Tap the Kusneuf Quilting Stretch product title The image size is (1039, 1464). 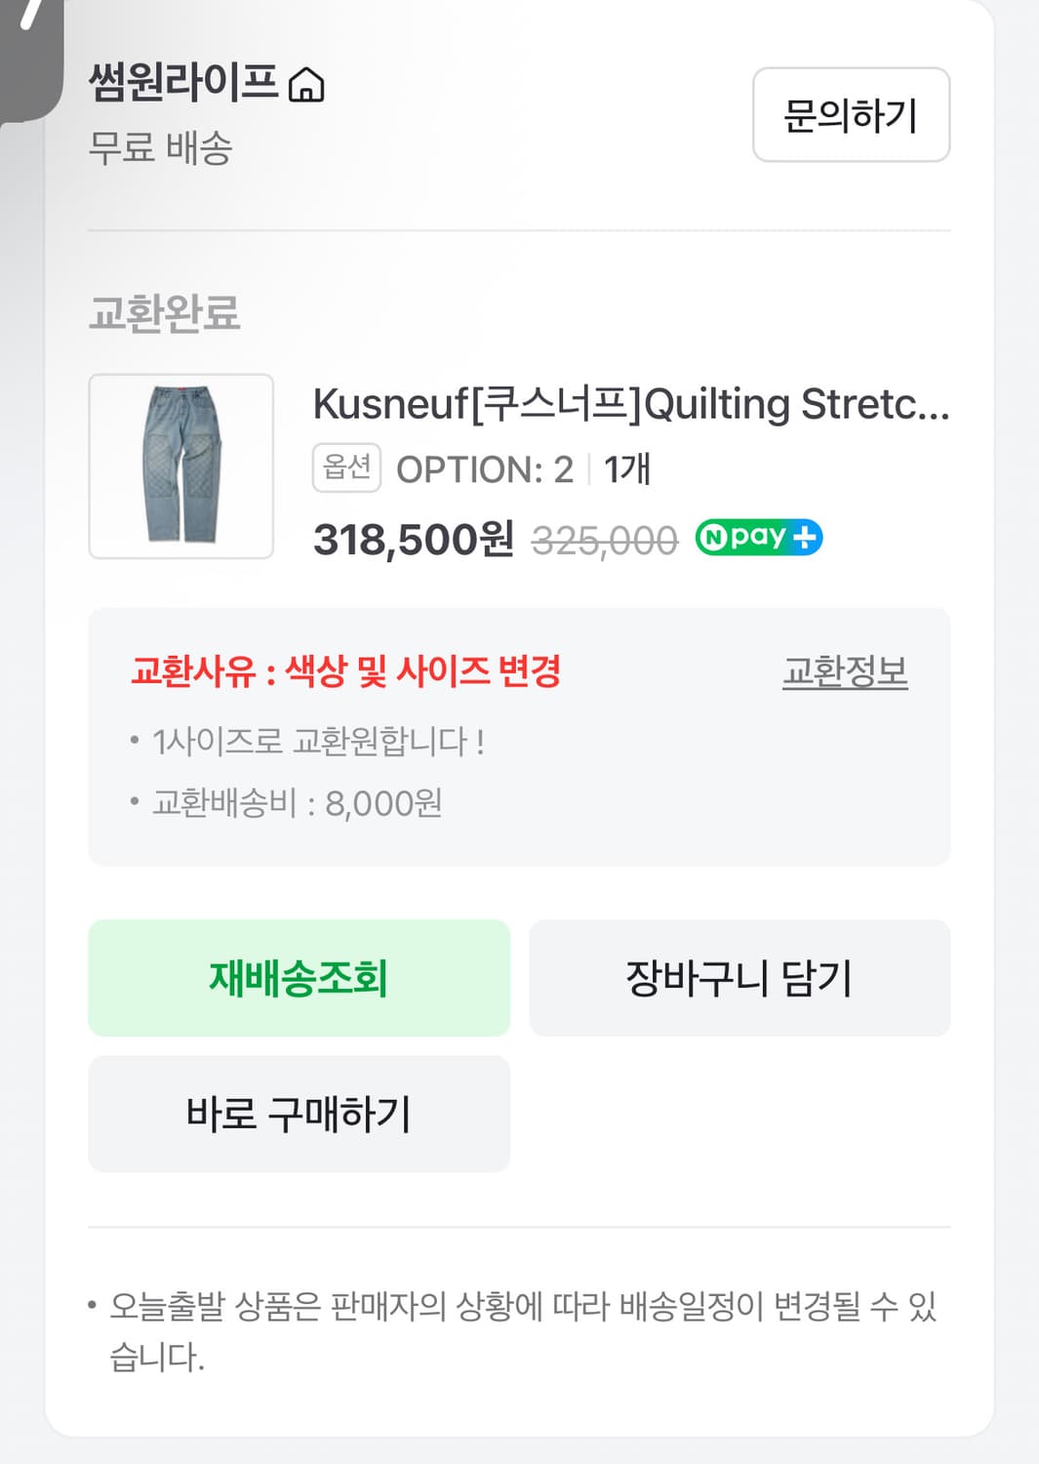pos(630,404)
